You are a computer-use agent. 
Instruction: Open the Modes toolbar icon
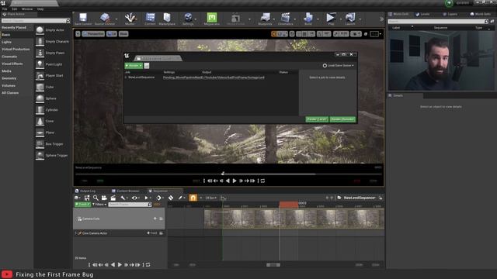pyautogui.click(x=130, y=19)
